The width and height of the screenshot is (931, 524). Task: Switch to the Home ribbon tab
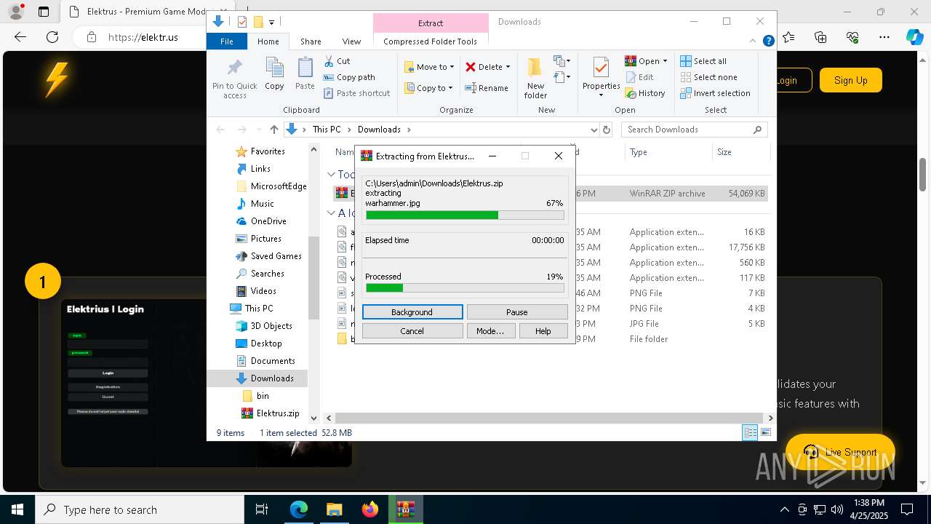(x=268, y=41)
